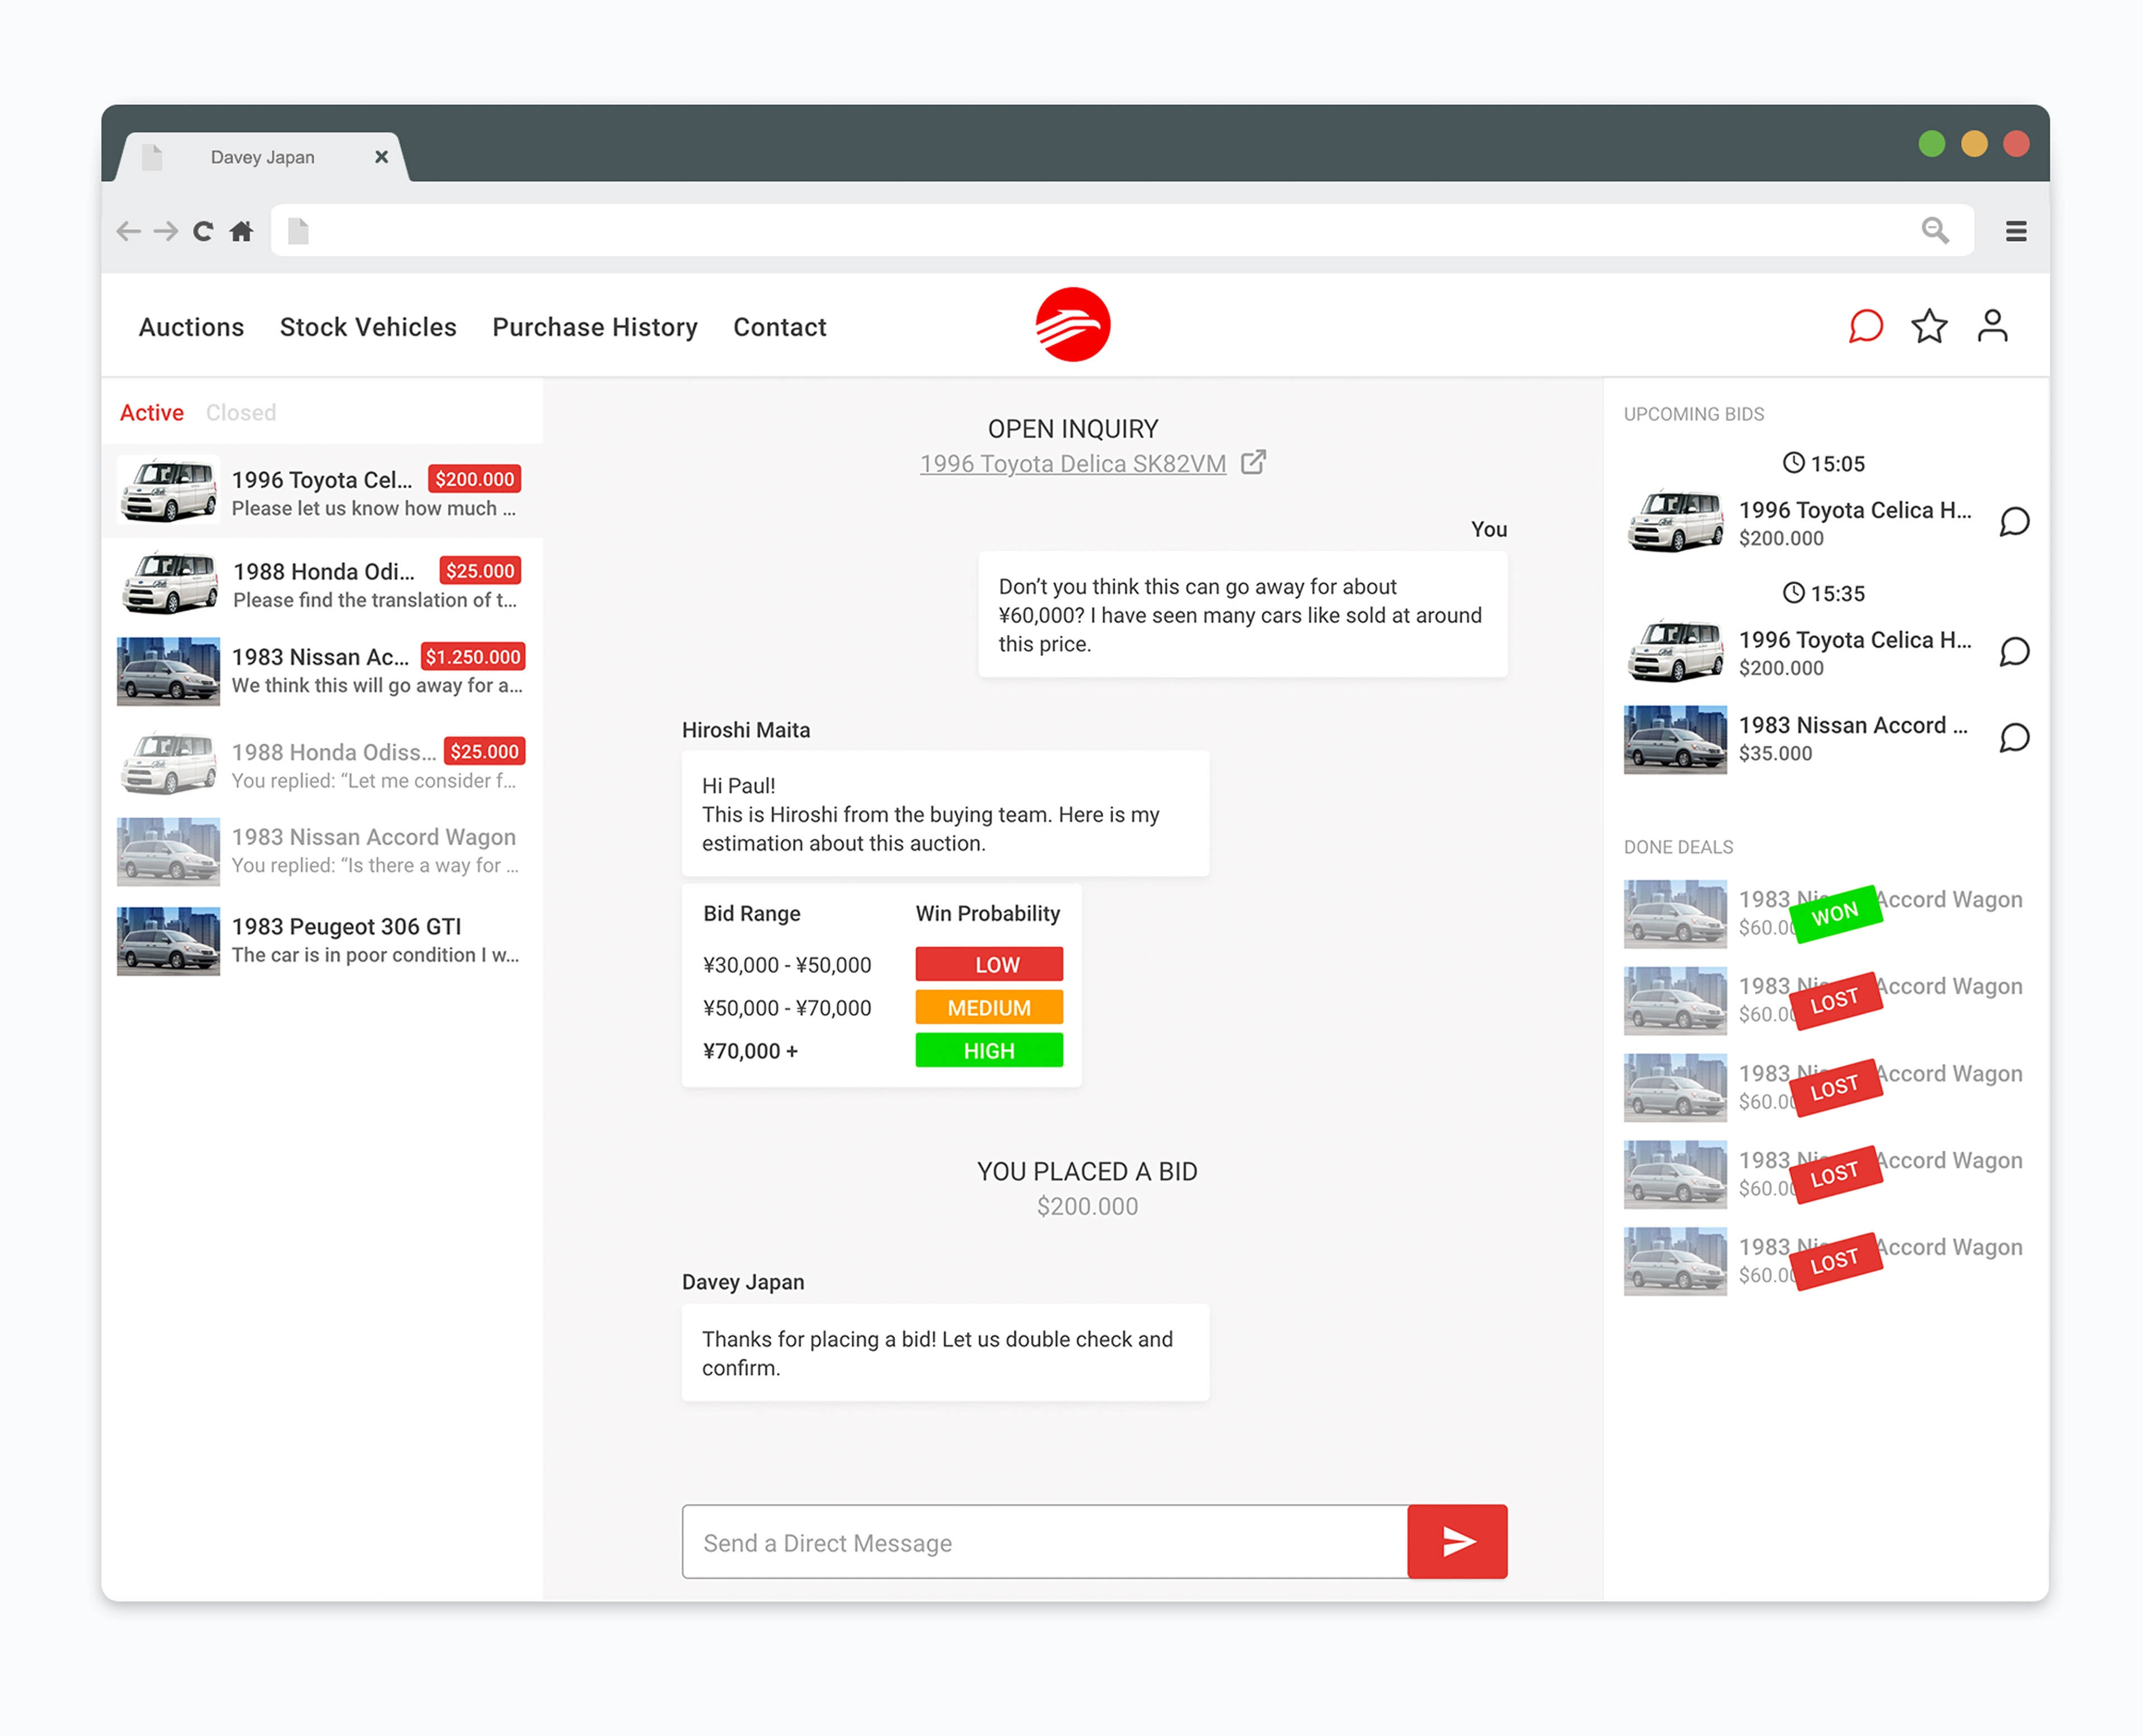This screenshot has width=2143, height=1736.
Task: Open the browser hamburger menu
Action: pyautogui.click(x=2015, y=232)
